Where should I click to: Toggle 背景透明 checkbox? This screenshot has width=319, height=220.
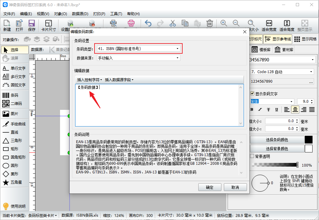252,156
